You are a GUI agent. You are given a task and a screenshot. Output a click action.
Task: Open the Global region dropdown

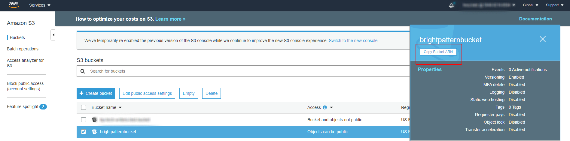tap(530, 5)
